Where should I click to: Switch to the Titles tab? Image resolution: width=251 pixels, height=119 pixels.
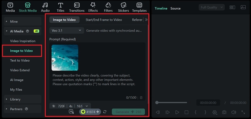click(x=60, y=7)
